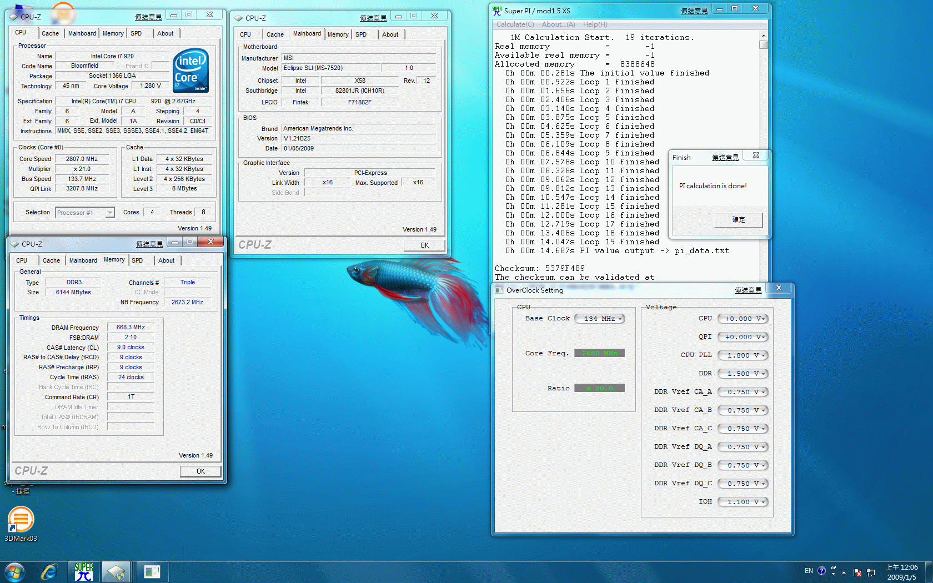Open Action Center flag in system tray

coord(857,572)
